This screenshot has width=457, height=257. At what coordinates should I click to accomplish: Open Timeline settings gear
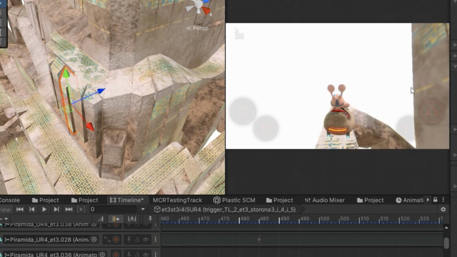pos(443,209)
